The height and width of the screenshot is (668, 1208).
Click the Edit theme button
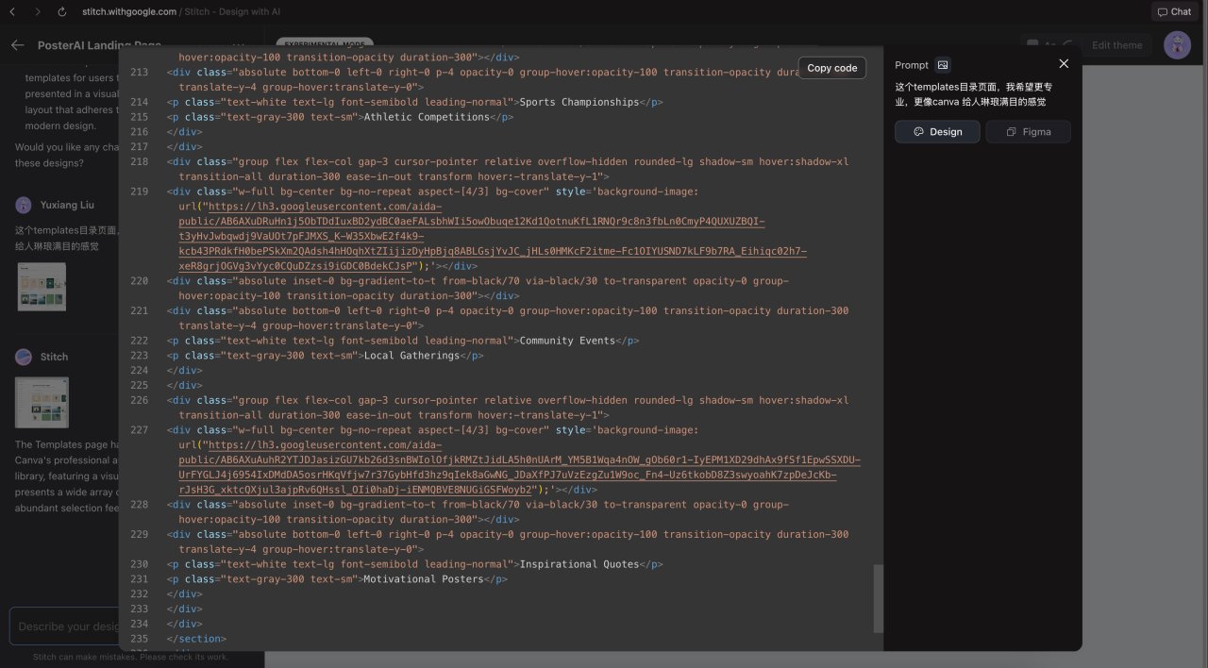pos(1116,45)
